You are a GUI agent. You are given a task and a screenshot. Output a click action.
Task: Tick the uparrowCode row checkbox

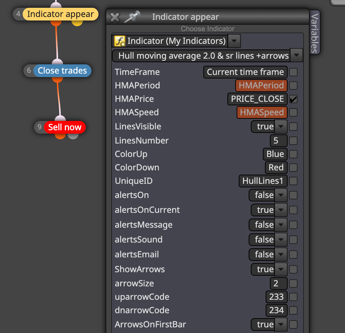click(x=293, y=297)
